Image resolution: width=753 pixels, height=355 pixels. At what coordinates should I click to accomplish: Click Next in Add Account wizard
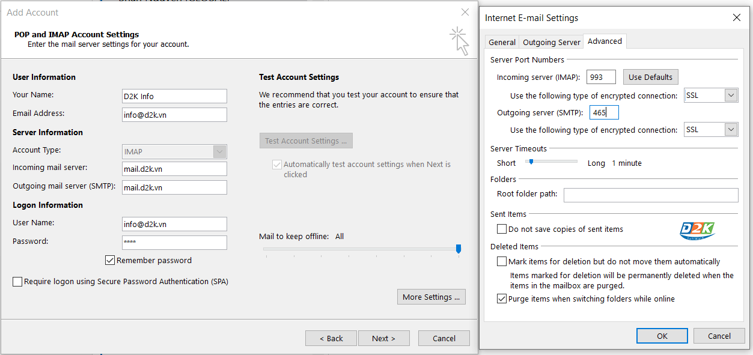point(383,338)
